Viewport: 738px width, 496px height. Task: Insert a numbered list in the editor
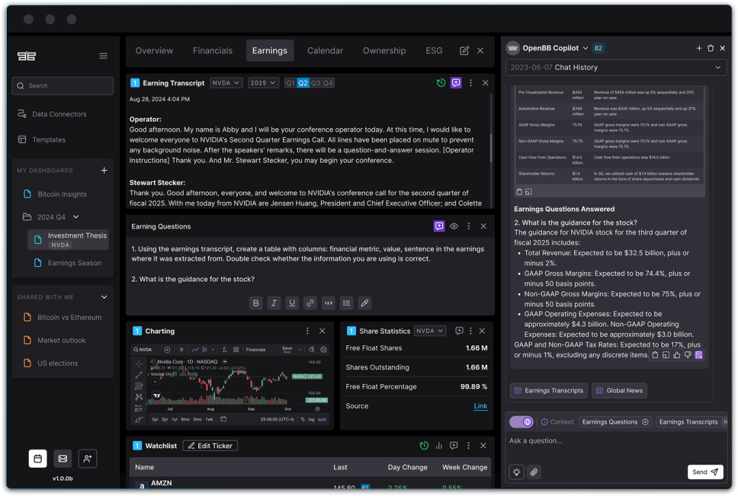point(329,303)
